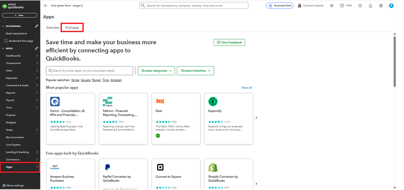Open Help from the top bar
The width and height of the screenshot is (404, 190).
coord(346,6)
